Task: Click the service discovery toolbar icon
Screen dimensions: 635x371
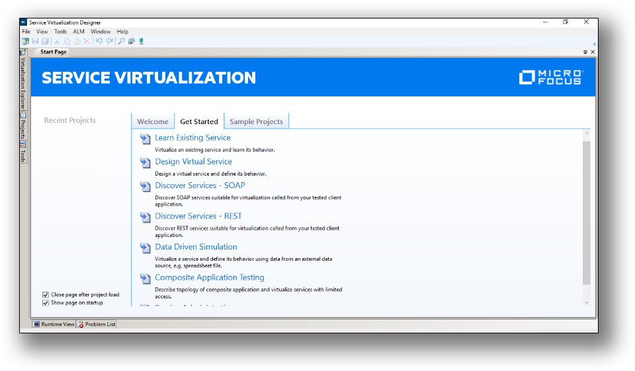Action: (131, 41)
